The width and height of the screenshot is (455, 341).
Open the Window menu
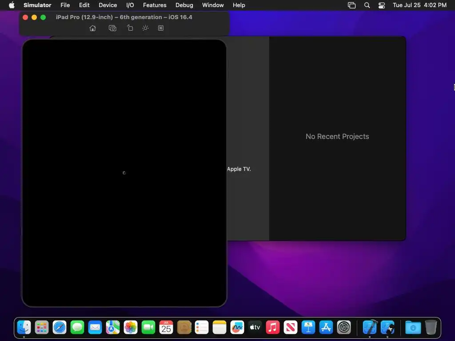click(213, 5)
